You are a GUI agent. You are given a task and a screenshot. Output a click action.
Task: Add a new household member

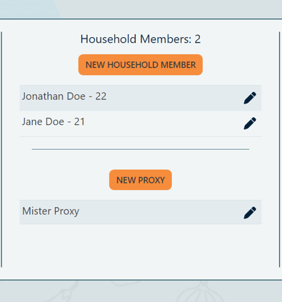click(x=141, y=65)
